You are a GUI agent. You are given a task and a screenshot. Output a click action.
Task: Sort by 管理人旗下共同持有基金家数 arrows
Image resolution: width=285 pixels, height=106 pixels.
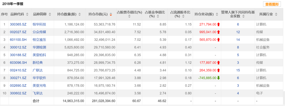point(243,16)
